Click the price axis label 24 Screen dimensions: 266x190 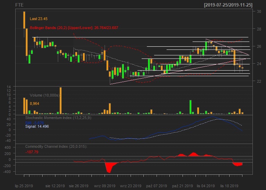tap(259, 64)
